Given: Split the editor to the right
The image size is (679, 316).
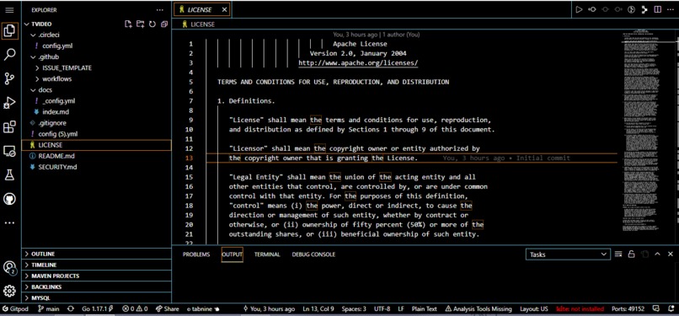Looking at the screenshot, I should point(657,9).
